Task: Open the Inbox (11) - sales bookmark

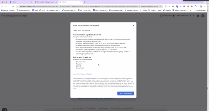Action: (x=155, y=10)
